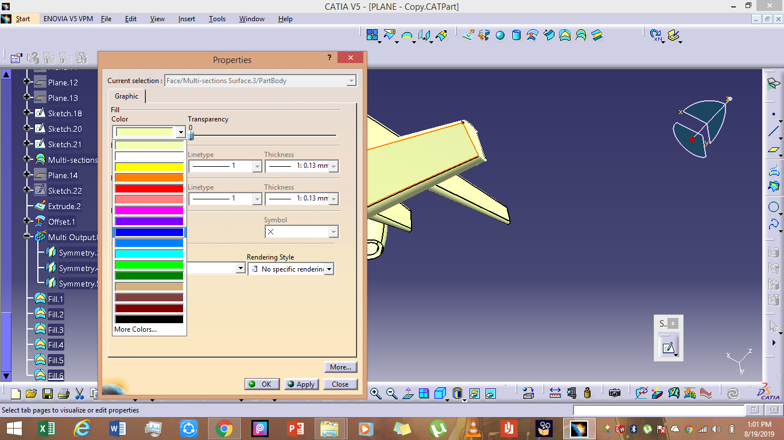Click the Save floppy disk icon

48,394
